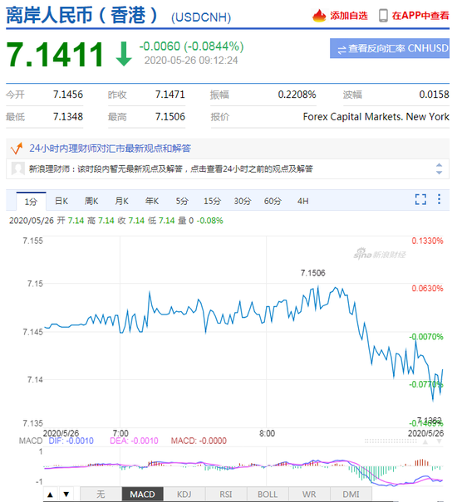Click the 离岸人民币（香港） title

point(81,16)
